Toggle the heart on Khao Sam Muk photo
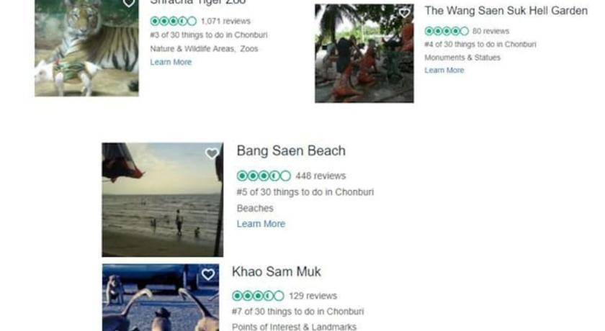Image resolution: width=605 pixels, height=331 pixels. [x=208, y=275]
